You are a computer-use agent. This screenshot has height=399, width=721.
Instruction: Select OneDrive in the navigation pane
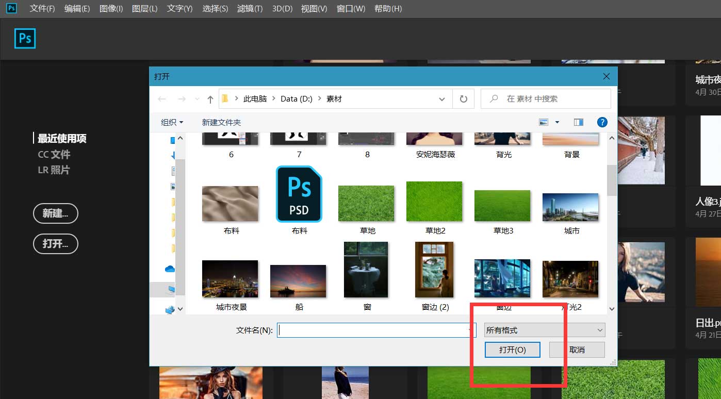click(x=170, y=269)
